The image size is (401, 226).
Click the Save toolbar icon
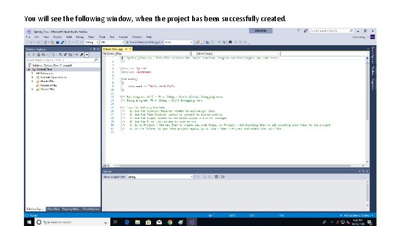57,42
